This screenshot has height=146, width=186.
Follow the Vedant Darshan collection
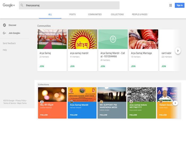(163, 115)
